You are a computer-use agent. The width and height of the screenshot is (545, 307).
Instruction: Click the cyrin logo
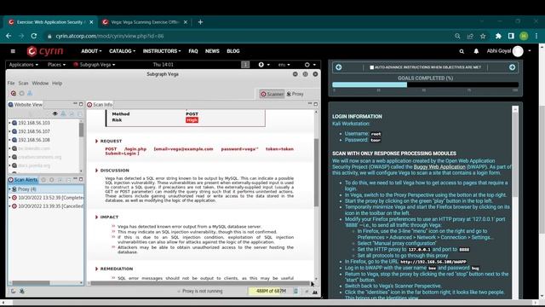(45, 51)
